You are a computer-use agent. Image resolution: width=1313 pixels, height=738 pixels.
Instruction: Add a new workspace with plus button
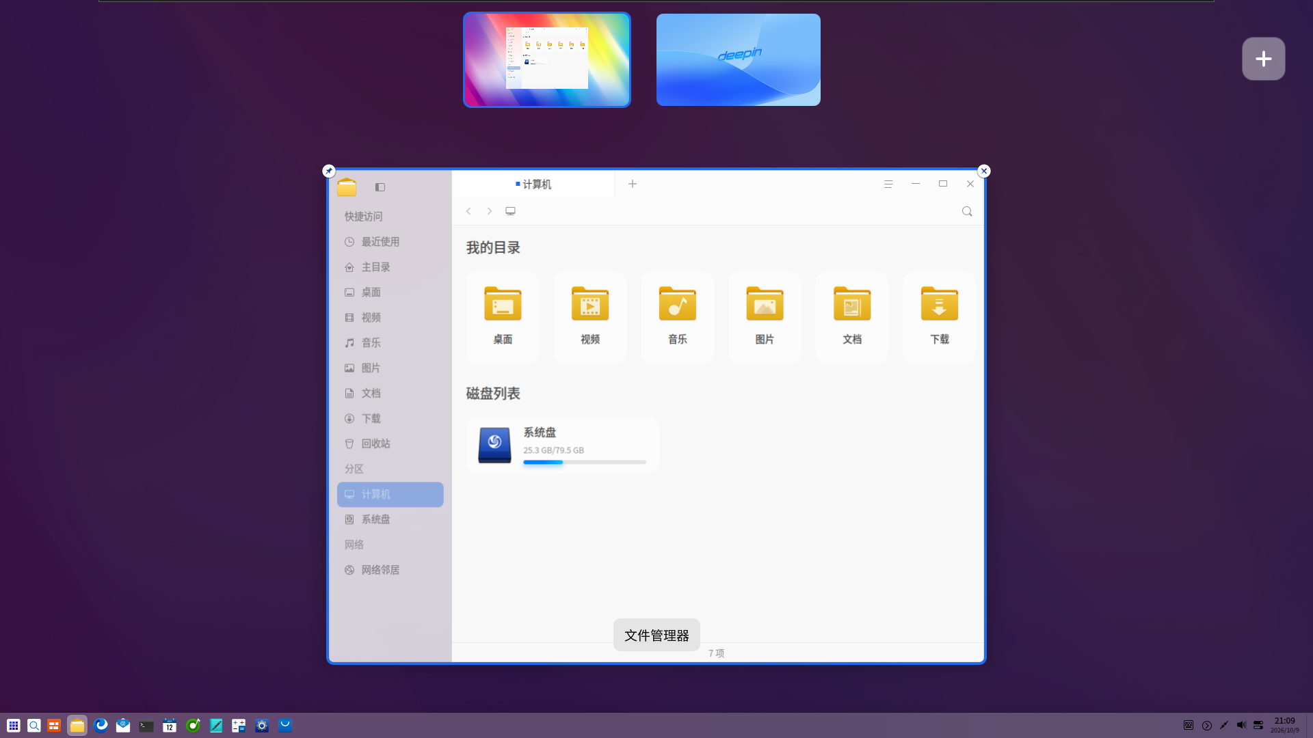click(1264, 59)
